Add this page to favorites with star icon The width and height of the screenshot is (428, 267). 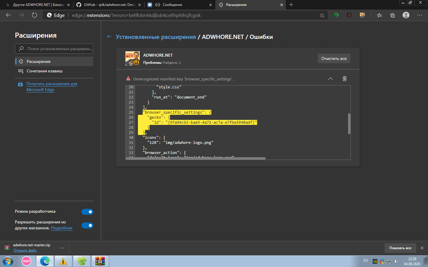coord(322,15)
